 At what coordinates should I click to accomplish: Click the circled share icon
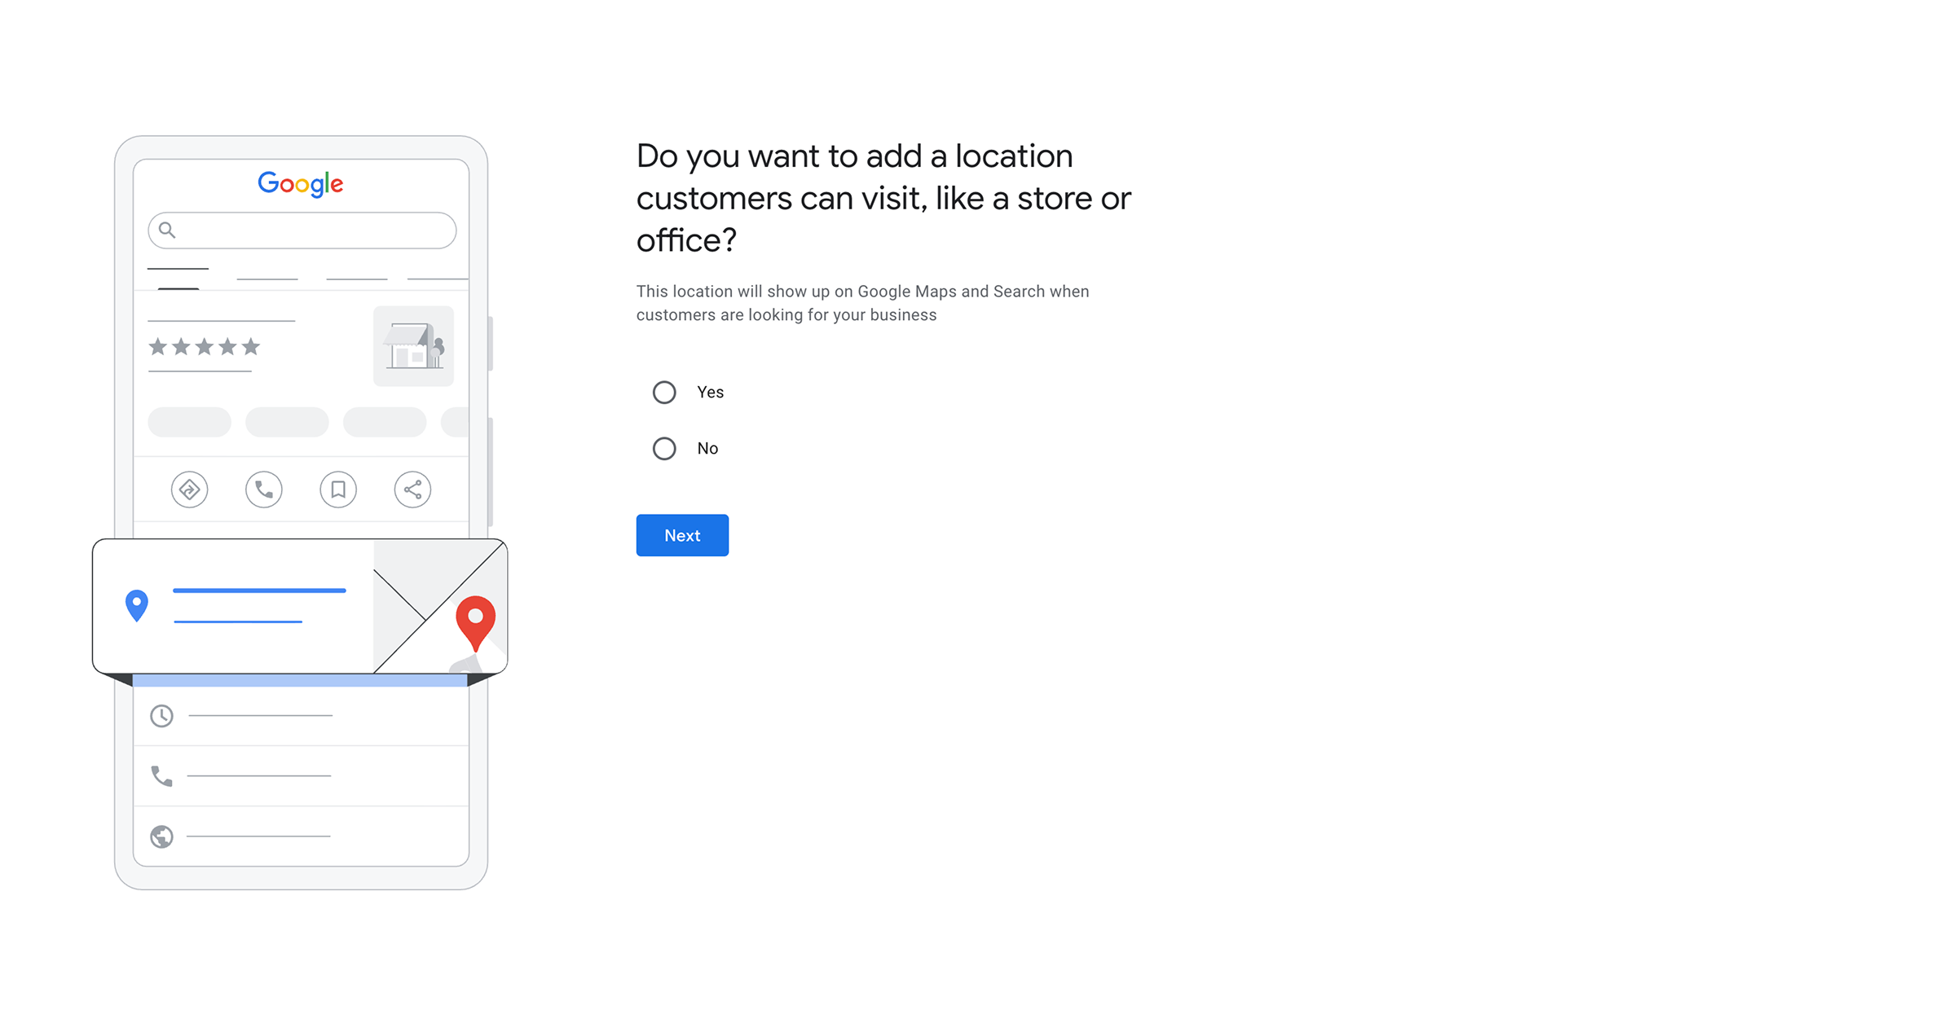pyautogui.click(x=412, y=490)
